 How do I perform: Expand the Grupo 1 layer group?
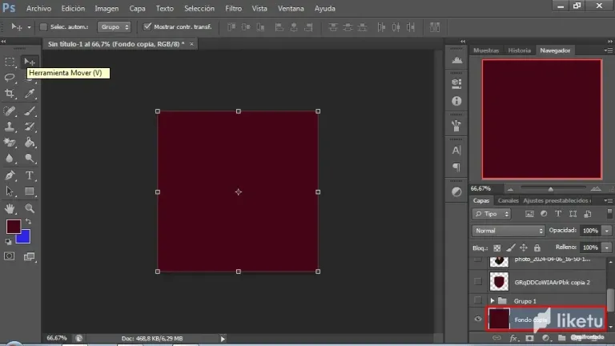492,301
